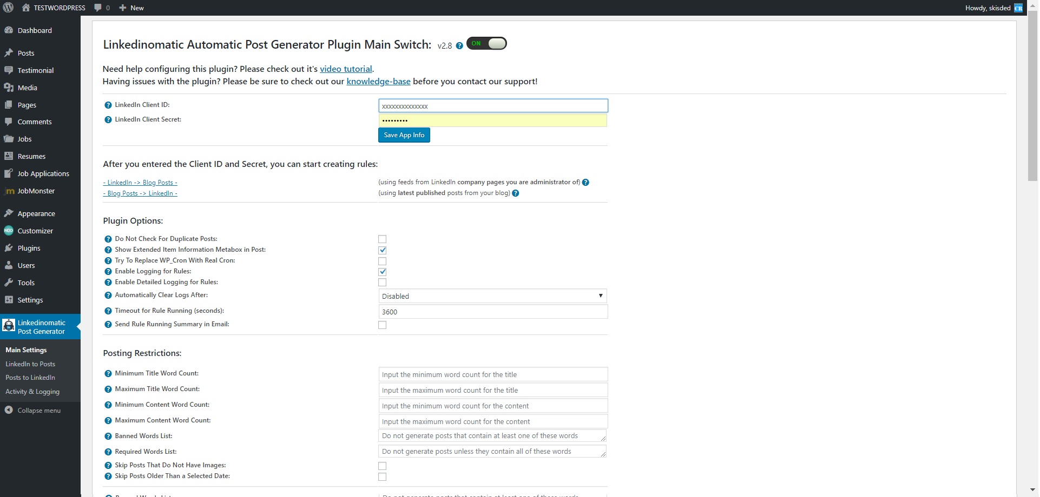Enable Try To Replace WP_Cron With Real Cron
Screen dimensions: 1040x497
tap(383, 261)
